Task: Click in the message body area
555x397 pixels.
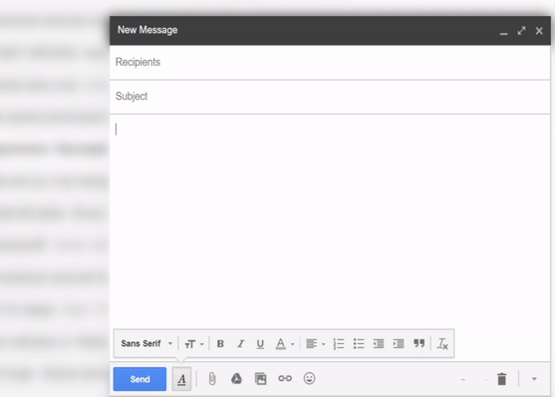Action: 330,221
